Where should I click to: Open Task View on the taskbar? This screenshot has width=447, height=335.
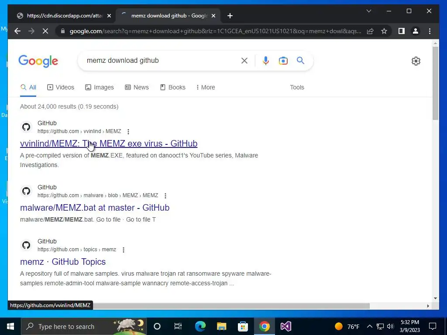(178, 326)
